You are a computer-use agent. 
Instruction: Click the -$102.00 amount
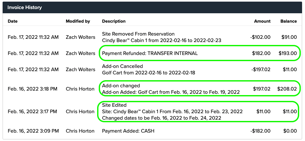pos(260,37)
